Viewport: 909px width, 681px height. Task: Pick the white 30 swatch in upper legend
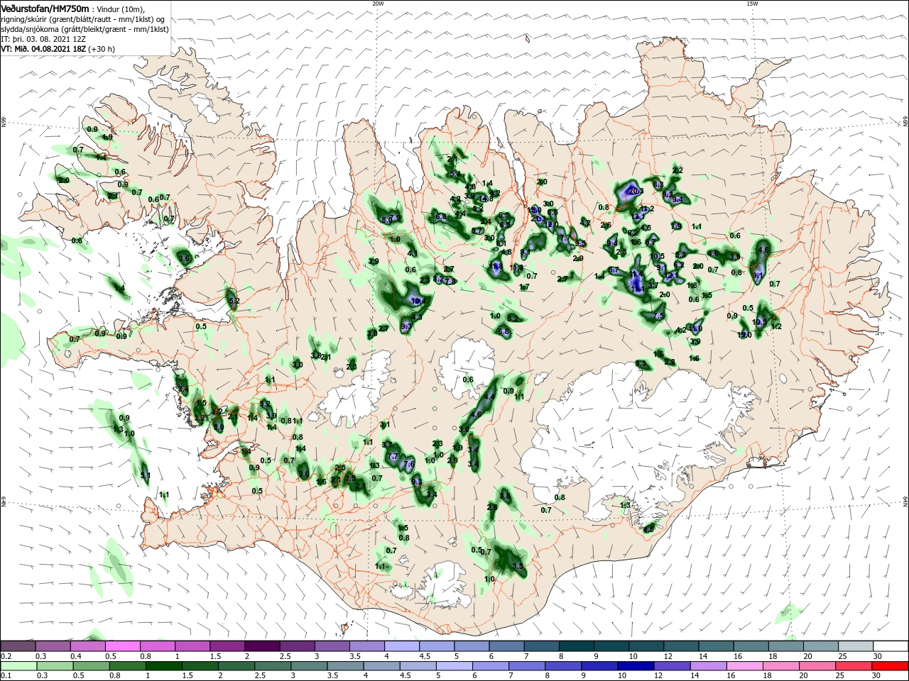tap(891, 646)
